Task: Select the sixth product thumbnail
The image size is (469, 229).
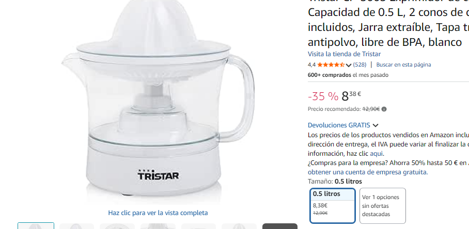Action: coord(239,226)
